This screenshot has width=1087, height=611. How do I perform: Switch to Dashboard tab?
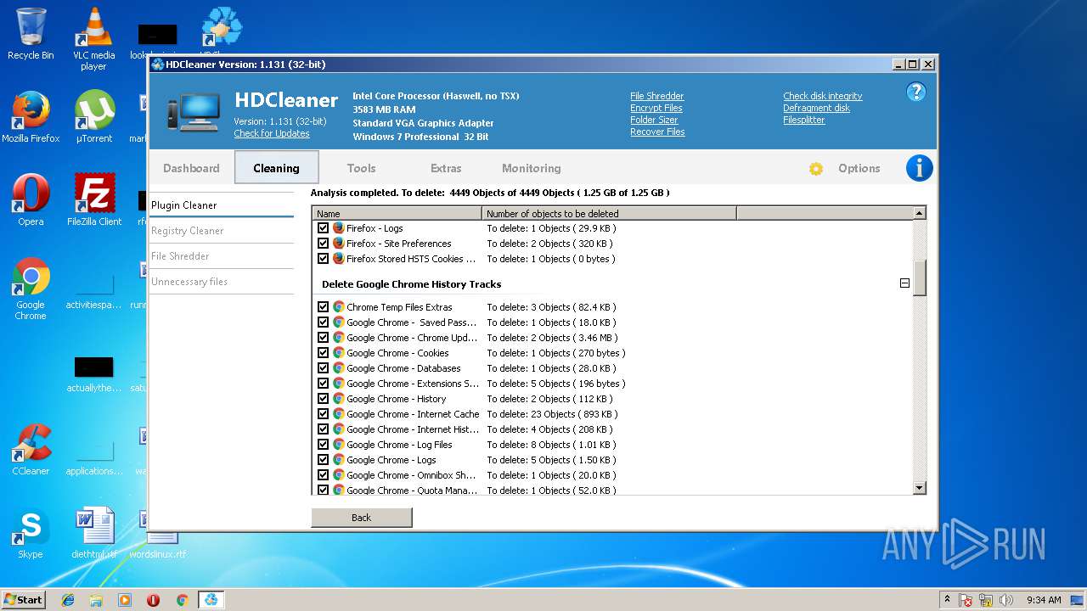(191, 168)
